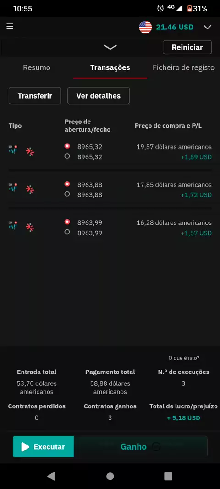Expand the account balance dropdown arrow
This screenshot has height=489, width=220.
click(x=208, y=27)
